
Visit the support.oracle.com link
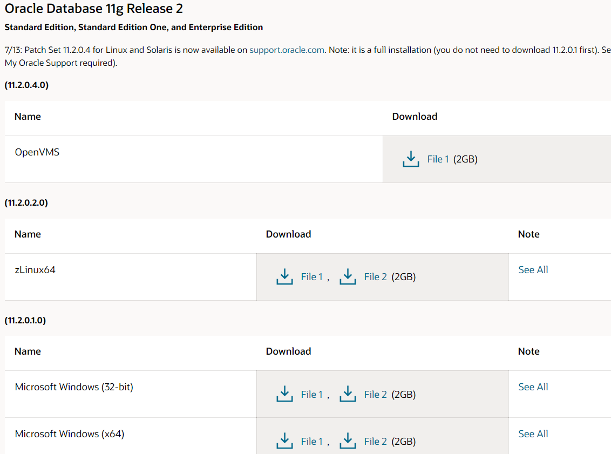[287, 50]
